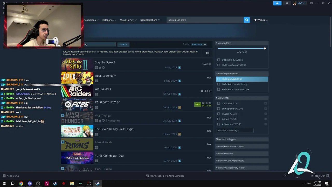Check Hide items on my wishlist
This screenshot has width=332, height=187.
(x=218, y=89)
